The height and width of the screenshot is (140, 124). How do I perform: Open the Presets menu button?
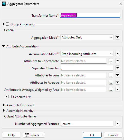[x=34, y=135]
